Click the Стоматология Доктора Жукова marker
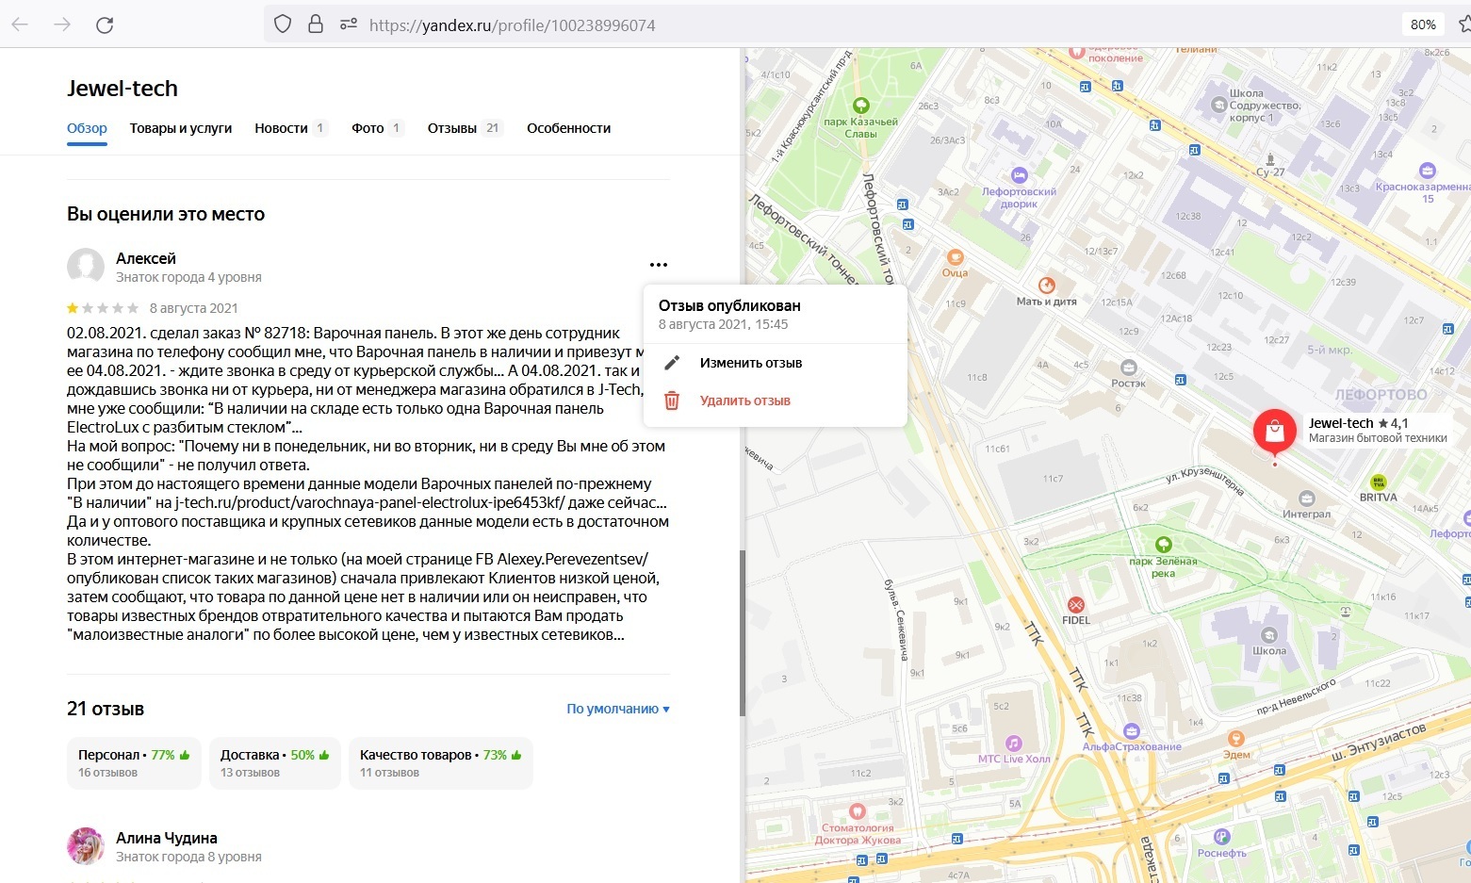Image resolution: width=1471 pixels, height=883 pixels. point(857,811)
